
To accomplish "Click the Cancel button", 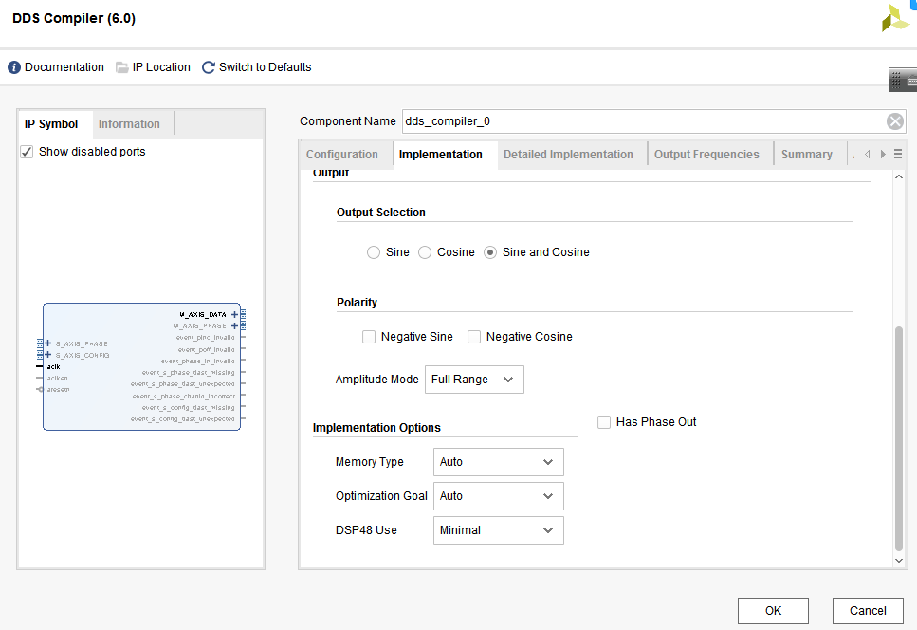I will (868, 611).
